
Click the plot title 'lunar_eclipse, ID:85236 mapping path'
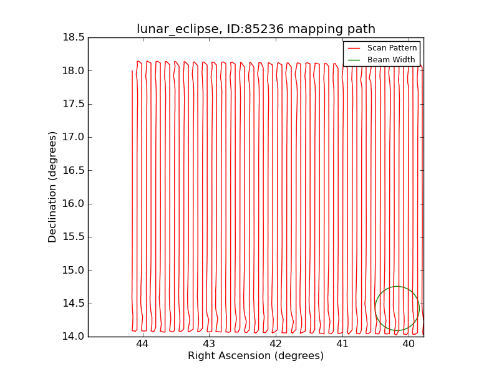click(256, 29)
